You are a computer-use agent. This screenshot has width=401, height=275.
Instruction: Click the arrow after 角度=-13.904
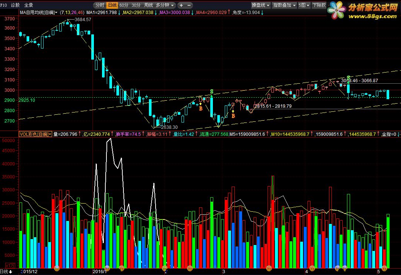(262, 12)
